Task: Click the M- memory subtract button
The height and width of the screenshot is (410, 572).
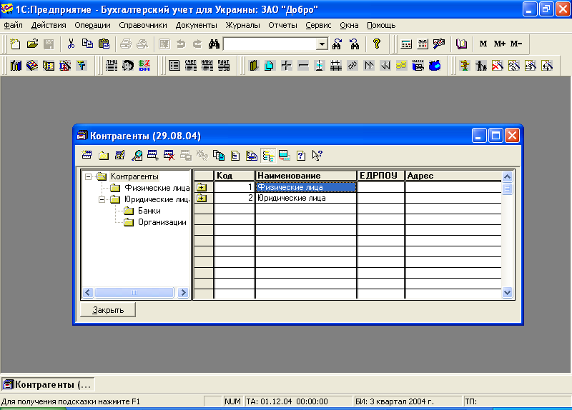Action: pos(516,44)
